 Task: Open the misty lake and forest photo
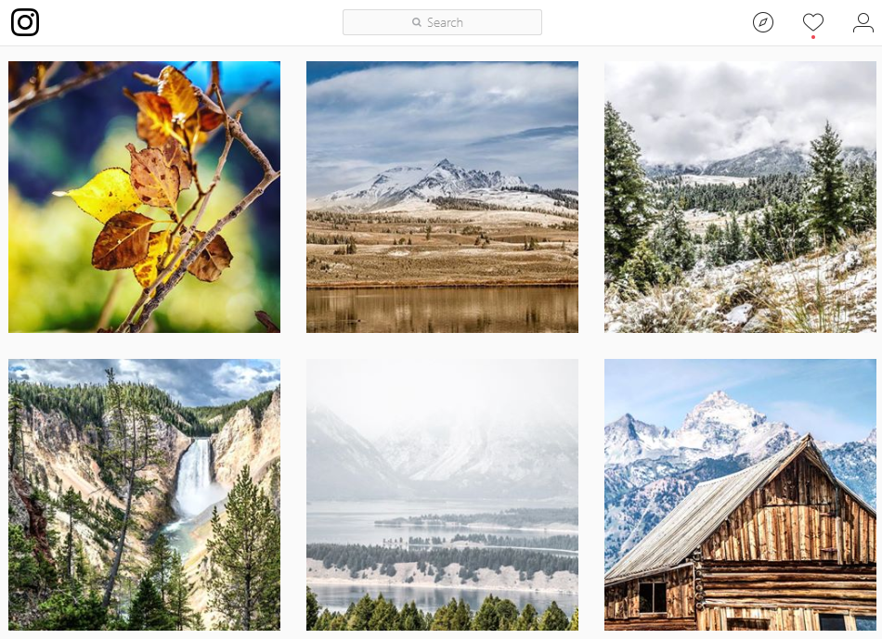coord(442,494)
